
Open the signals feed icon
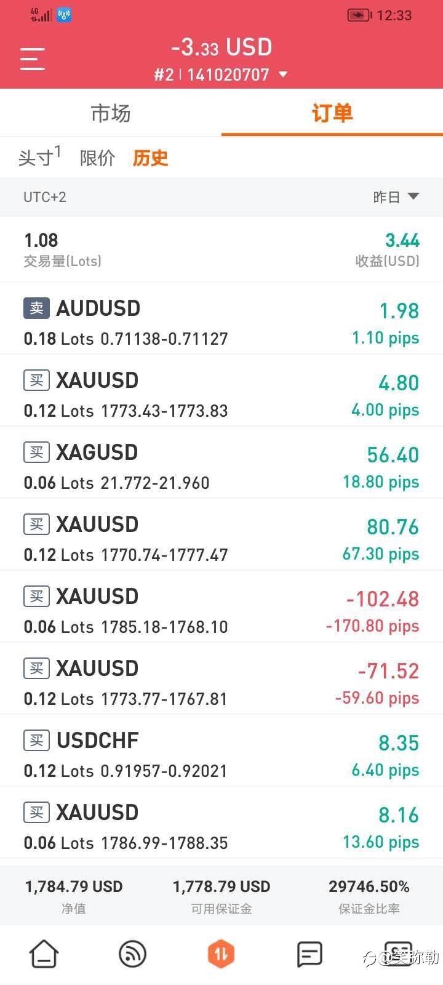pyautogui.click(x=132, y=954)
